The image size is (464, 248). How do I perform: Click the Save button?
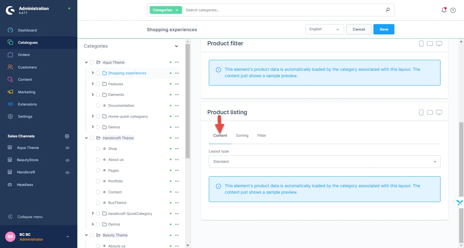tap(383, 29)
